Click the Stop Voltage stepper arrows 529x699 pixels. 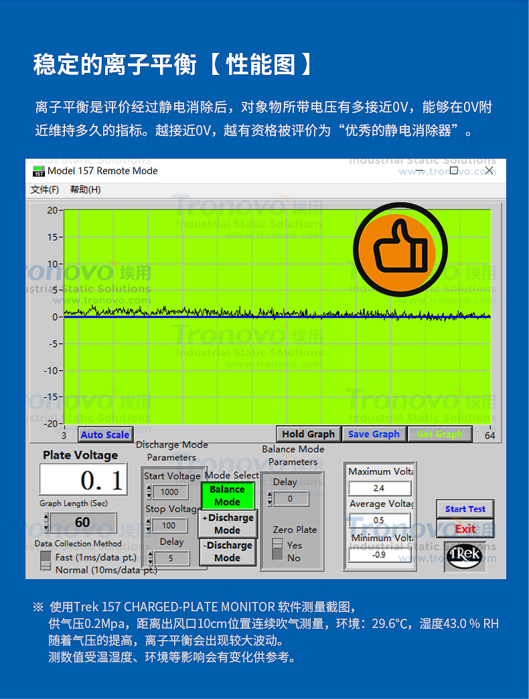(x=149, y=525)
